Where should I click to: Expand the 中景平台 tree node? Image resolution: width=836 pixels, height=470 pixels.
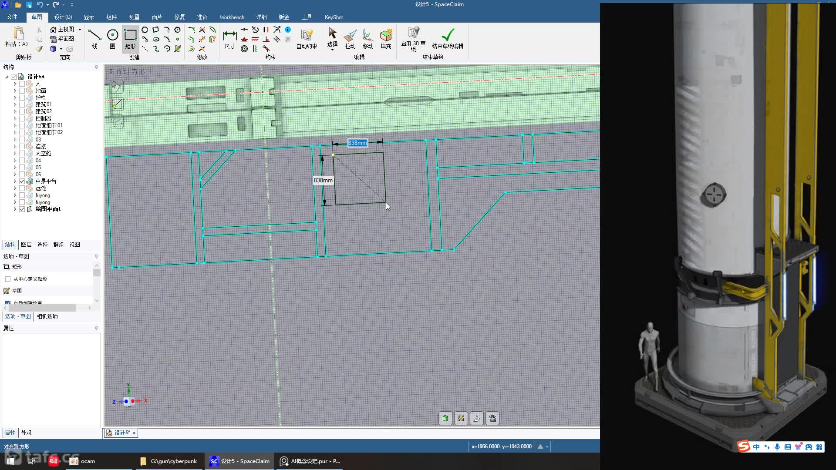coord(15,181)
